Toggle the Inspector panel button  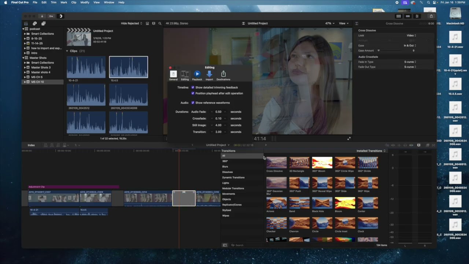click(417, 16)
